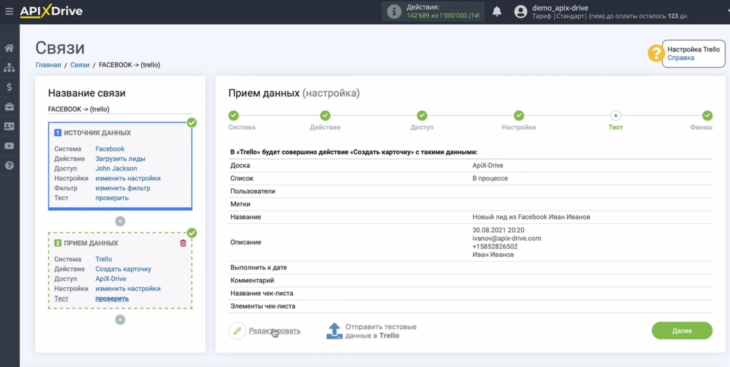Click the Загрузить лиды action link

[120, 159]
